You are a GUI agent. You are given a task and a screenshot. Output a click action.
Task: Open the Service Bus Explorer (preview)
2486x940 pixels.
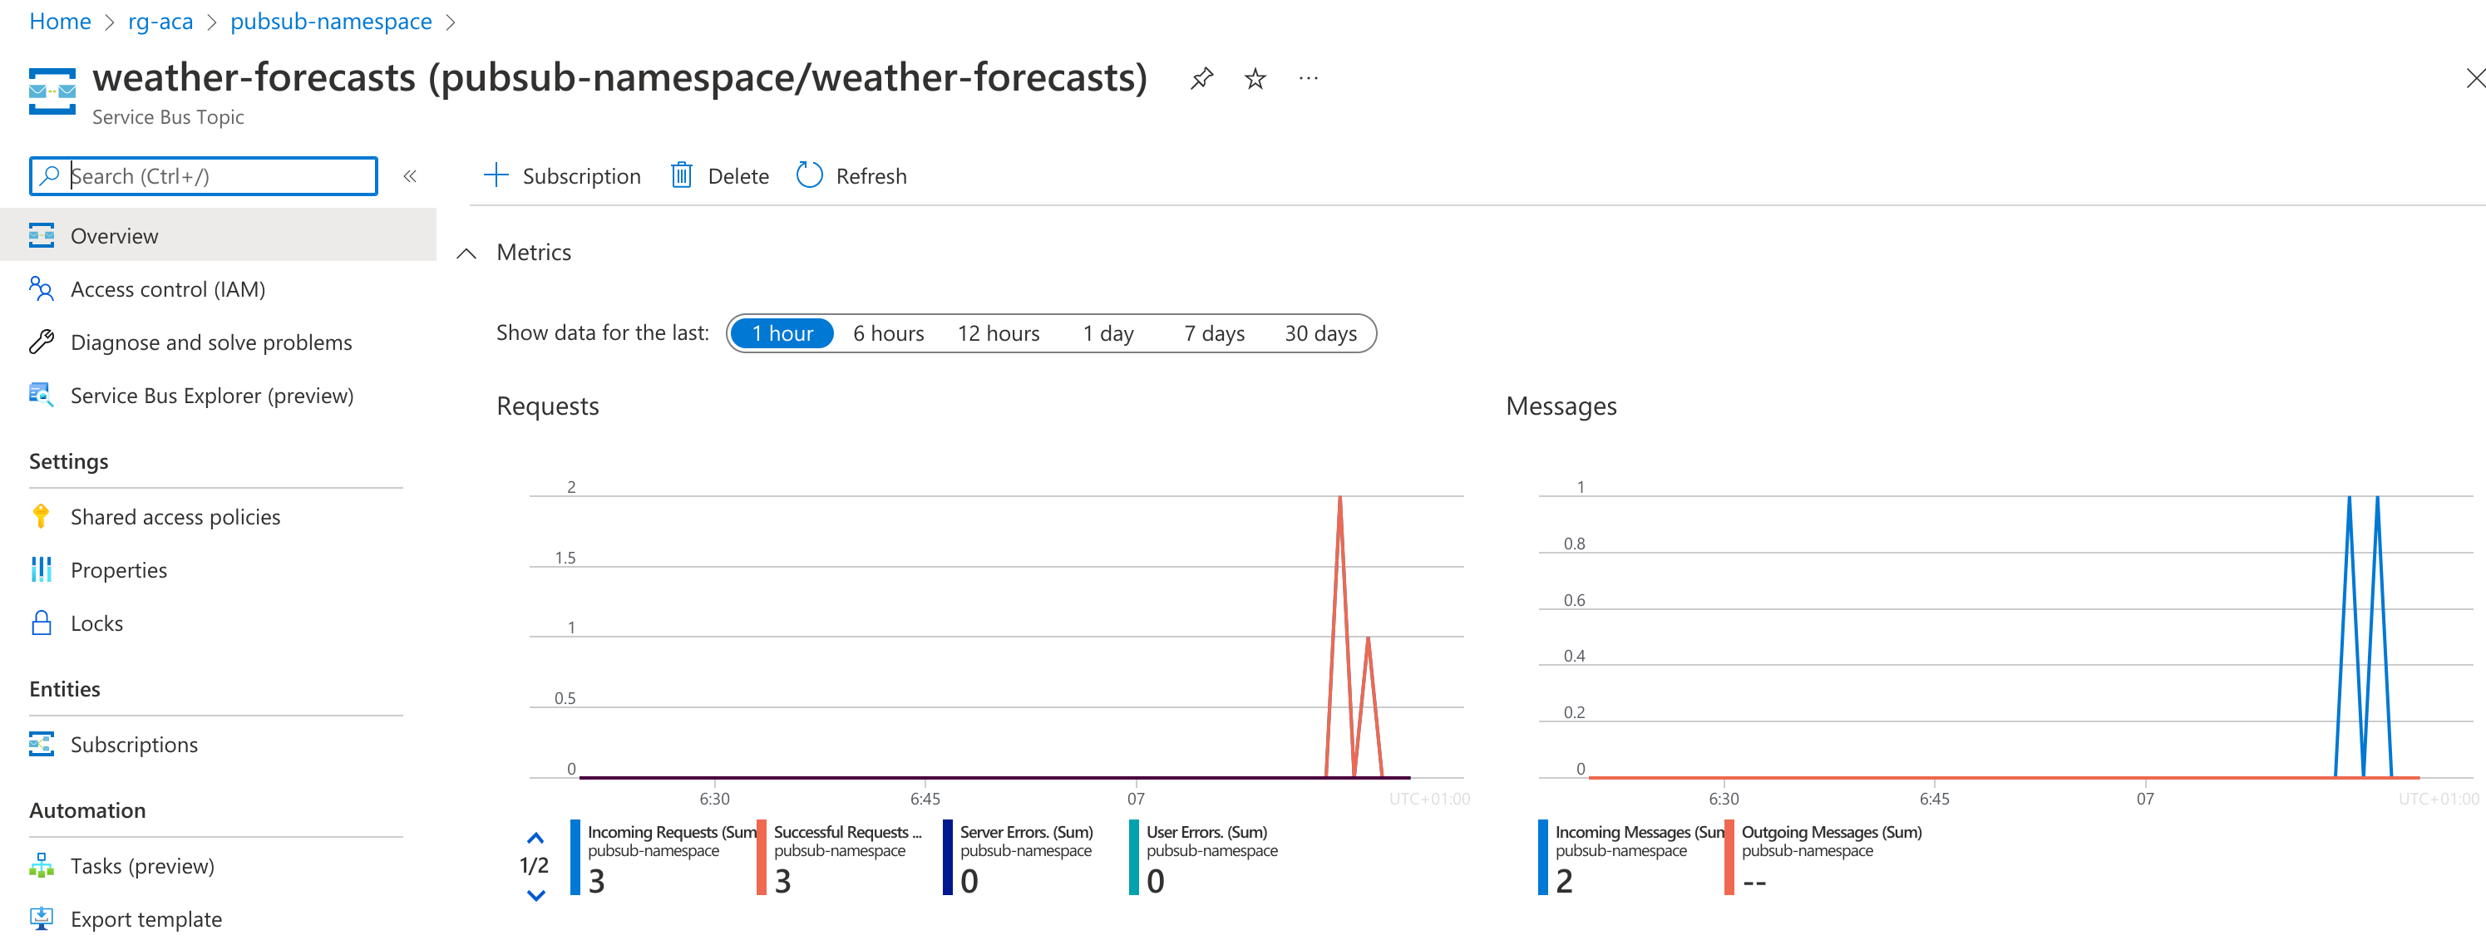pos(211,396)
